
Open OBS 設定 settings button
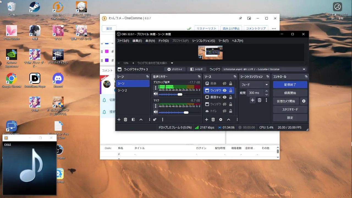coord(290,118)
